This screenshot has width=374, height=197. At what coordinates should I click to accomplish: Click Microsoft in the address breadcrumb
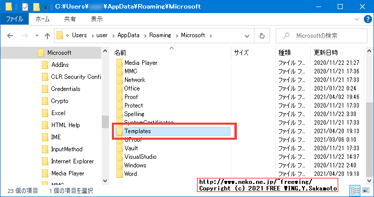[x=193, y=35]
